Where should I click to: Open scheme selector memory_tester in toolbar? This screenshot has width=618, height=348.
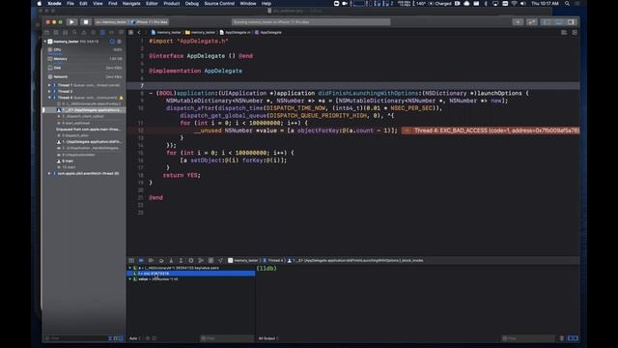pyautogui.click(x=112, y=22)
